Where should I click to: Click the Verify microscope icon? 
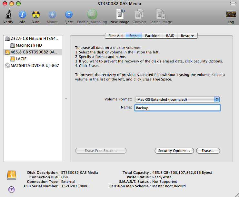click(8, 14)
